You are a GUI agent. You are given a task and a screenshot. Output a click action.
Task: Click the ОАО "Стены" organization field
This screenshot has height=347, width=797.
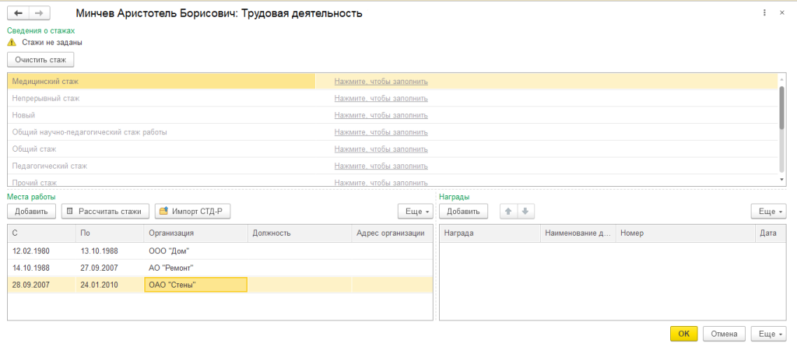tap(195, 285)
